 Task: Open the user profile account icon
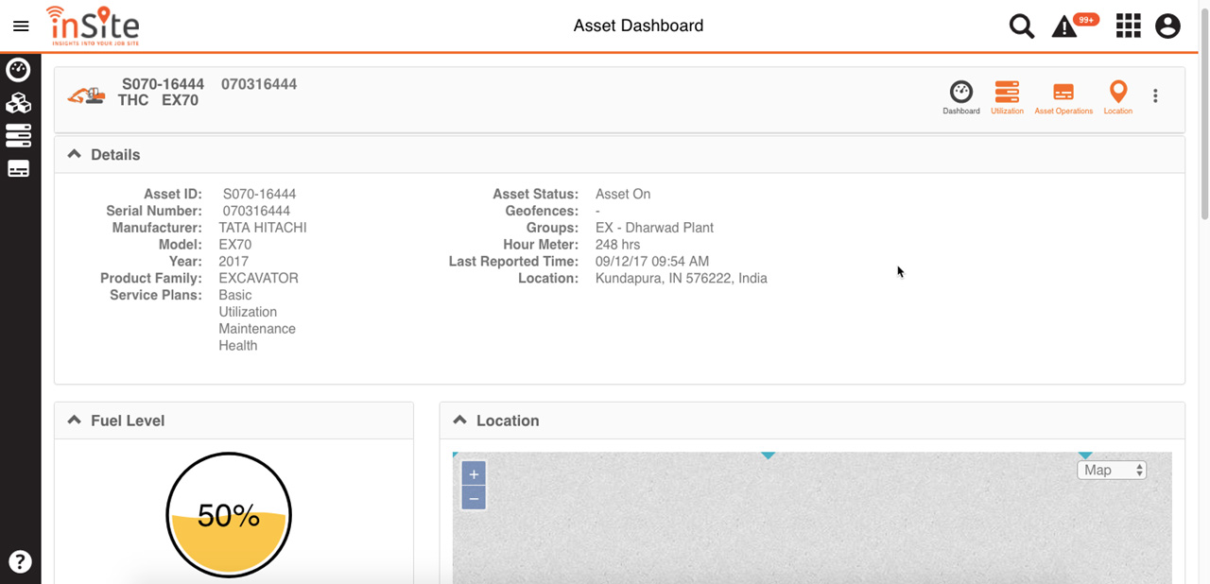coord(1167,26)
